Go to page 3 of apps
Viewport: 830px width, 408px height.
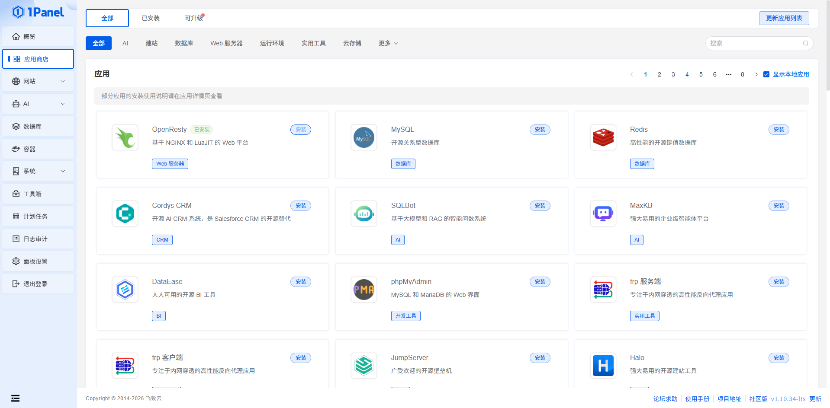pyautogui.click(x=673, y=74)
